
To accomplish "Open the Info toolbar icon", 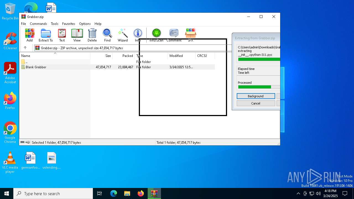I will [138, 35].
